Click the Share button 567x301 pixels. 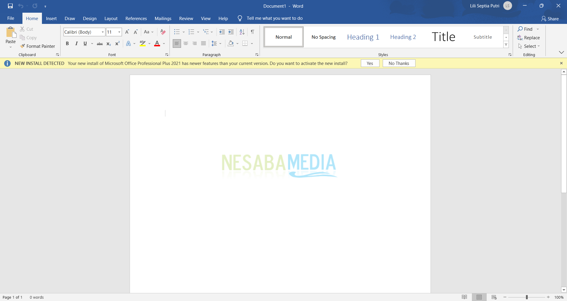[x=550, y=19]
